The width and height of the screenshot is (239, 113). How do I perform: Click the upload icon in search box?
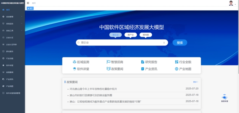164,43
